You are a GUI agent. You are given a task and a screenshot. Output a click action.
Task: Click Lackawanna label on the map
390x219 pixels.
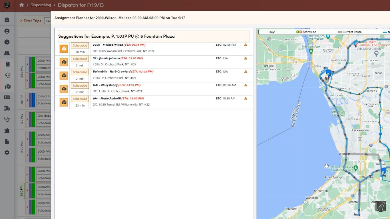click(360, 130)
